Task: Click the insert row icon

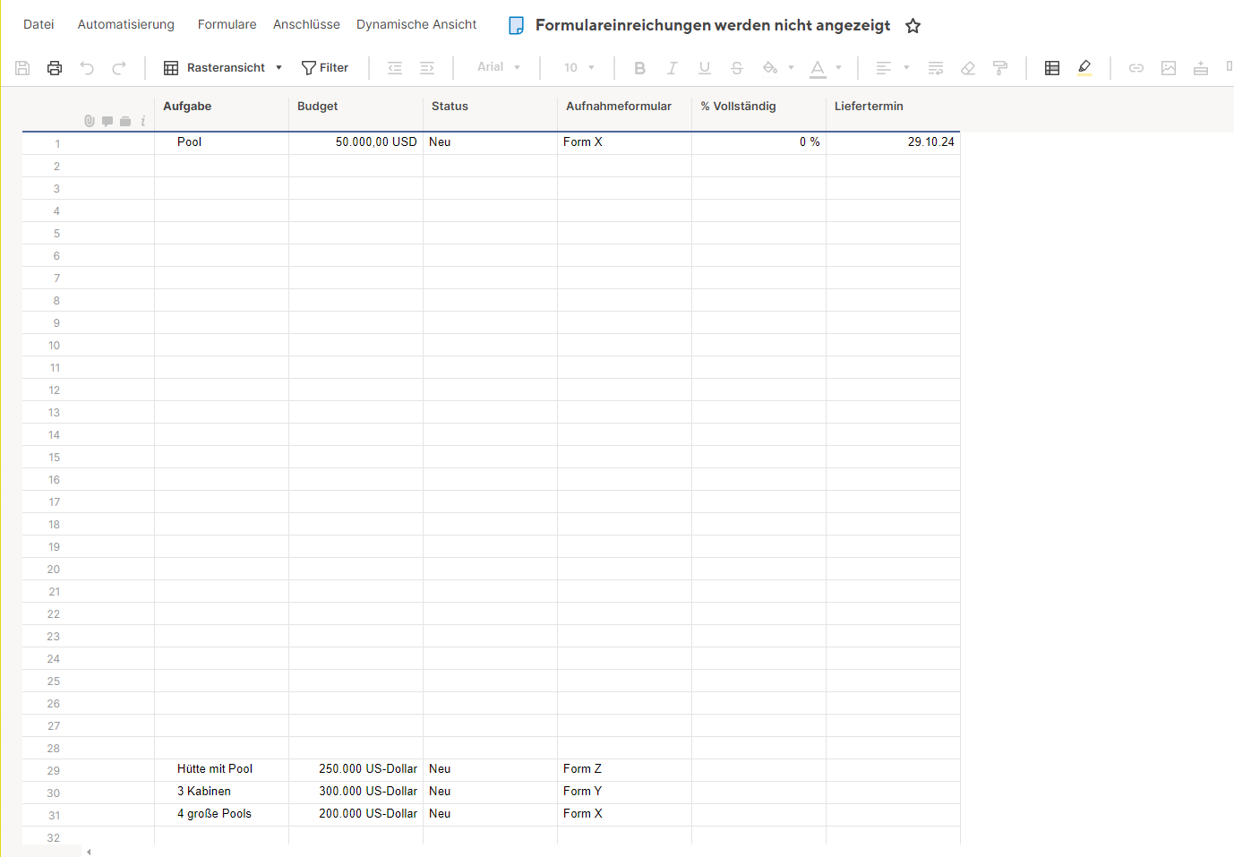Action: 1201,68
